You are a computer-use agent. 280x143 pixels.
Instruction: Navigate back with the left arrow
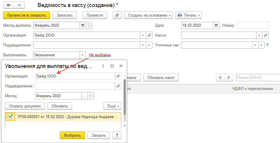tap(9, 5)
